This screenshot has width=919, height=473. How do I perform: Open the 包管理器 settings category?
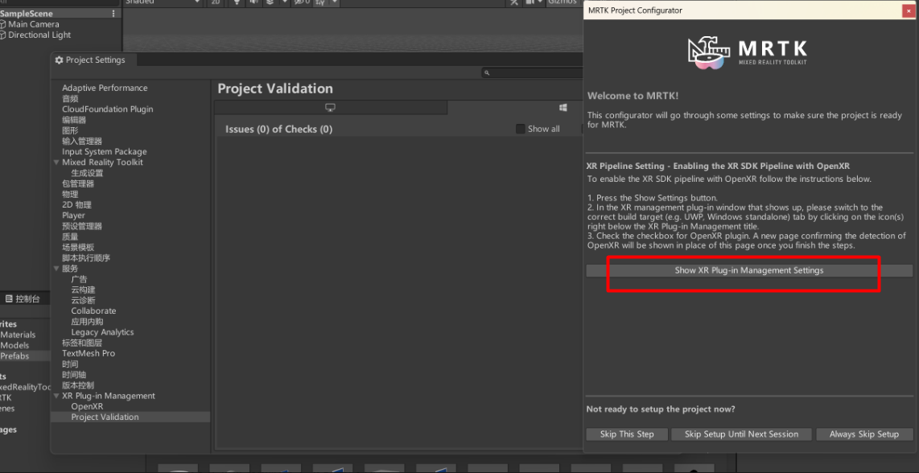(x=78, y=183)
